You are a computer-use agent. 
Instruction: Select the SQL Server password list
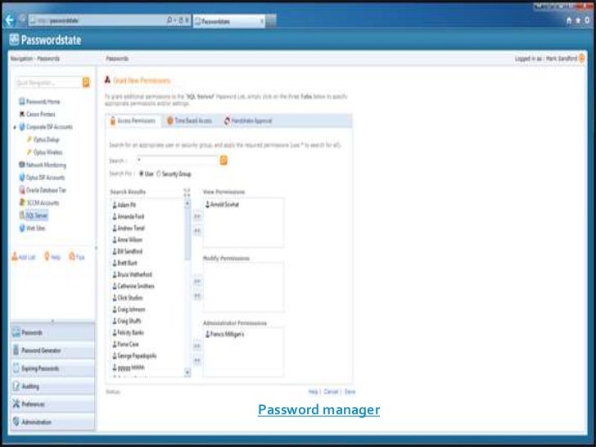[34, 215]
